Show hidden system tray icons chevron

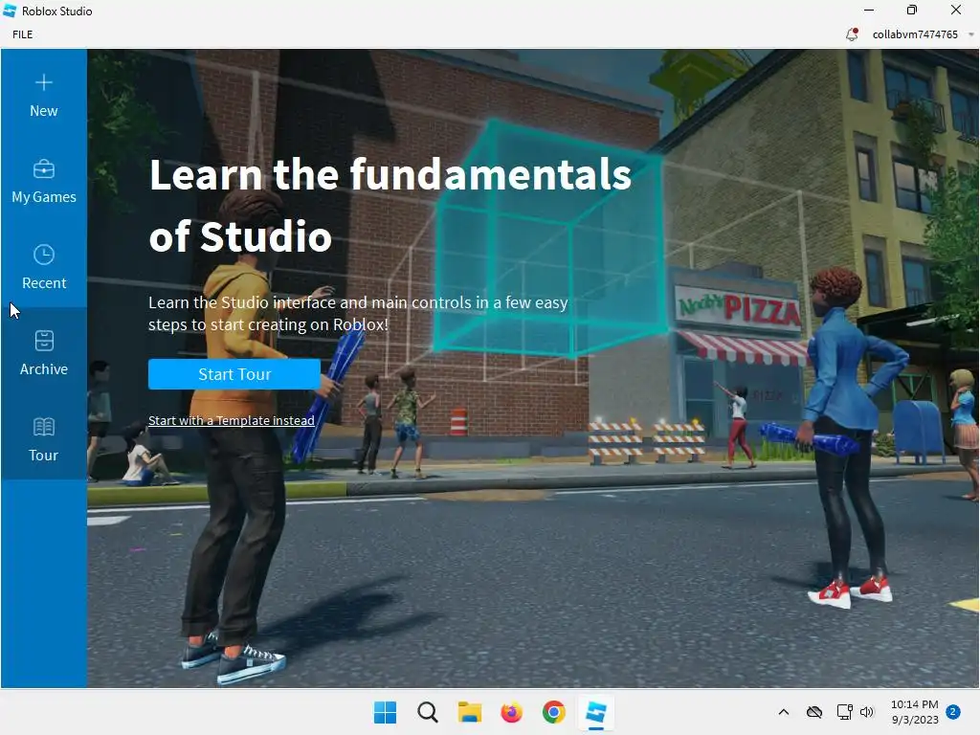coord(784,712)
